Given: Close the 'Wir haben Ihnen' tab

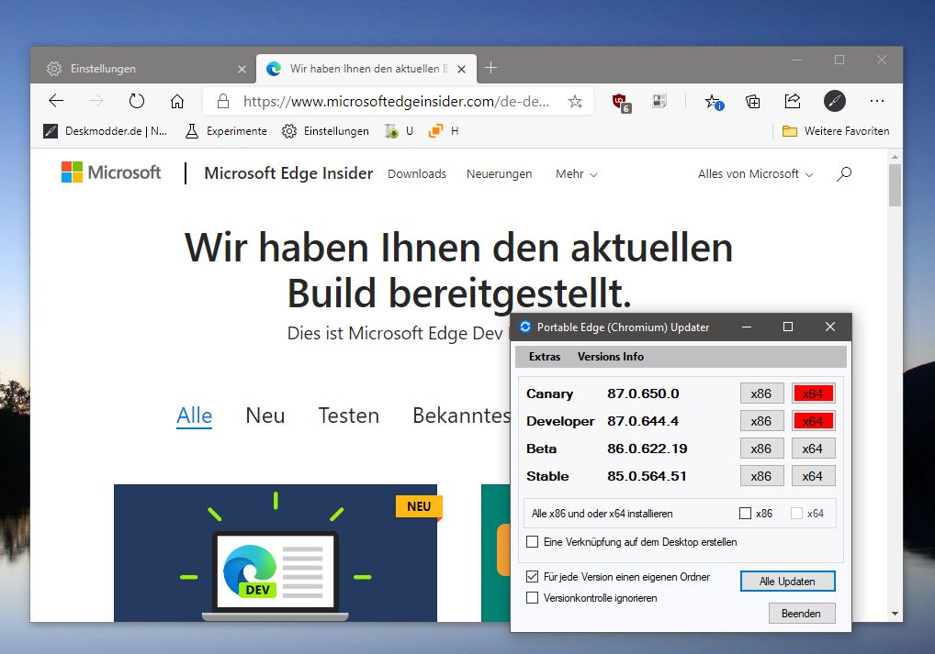Looking at the screenshot, I should tap(461, 69).
